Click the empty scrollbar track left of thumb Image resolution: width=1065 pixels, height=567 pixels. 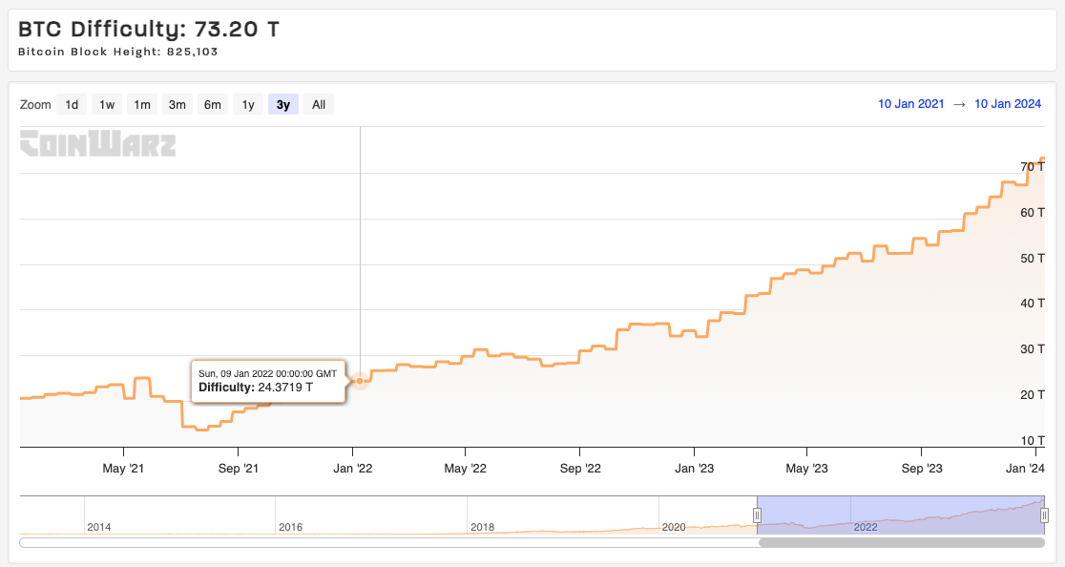382,542
